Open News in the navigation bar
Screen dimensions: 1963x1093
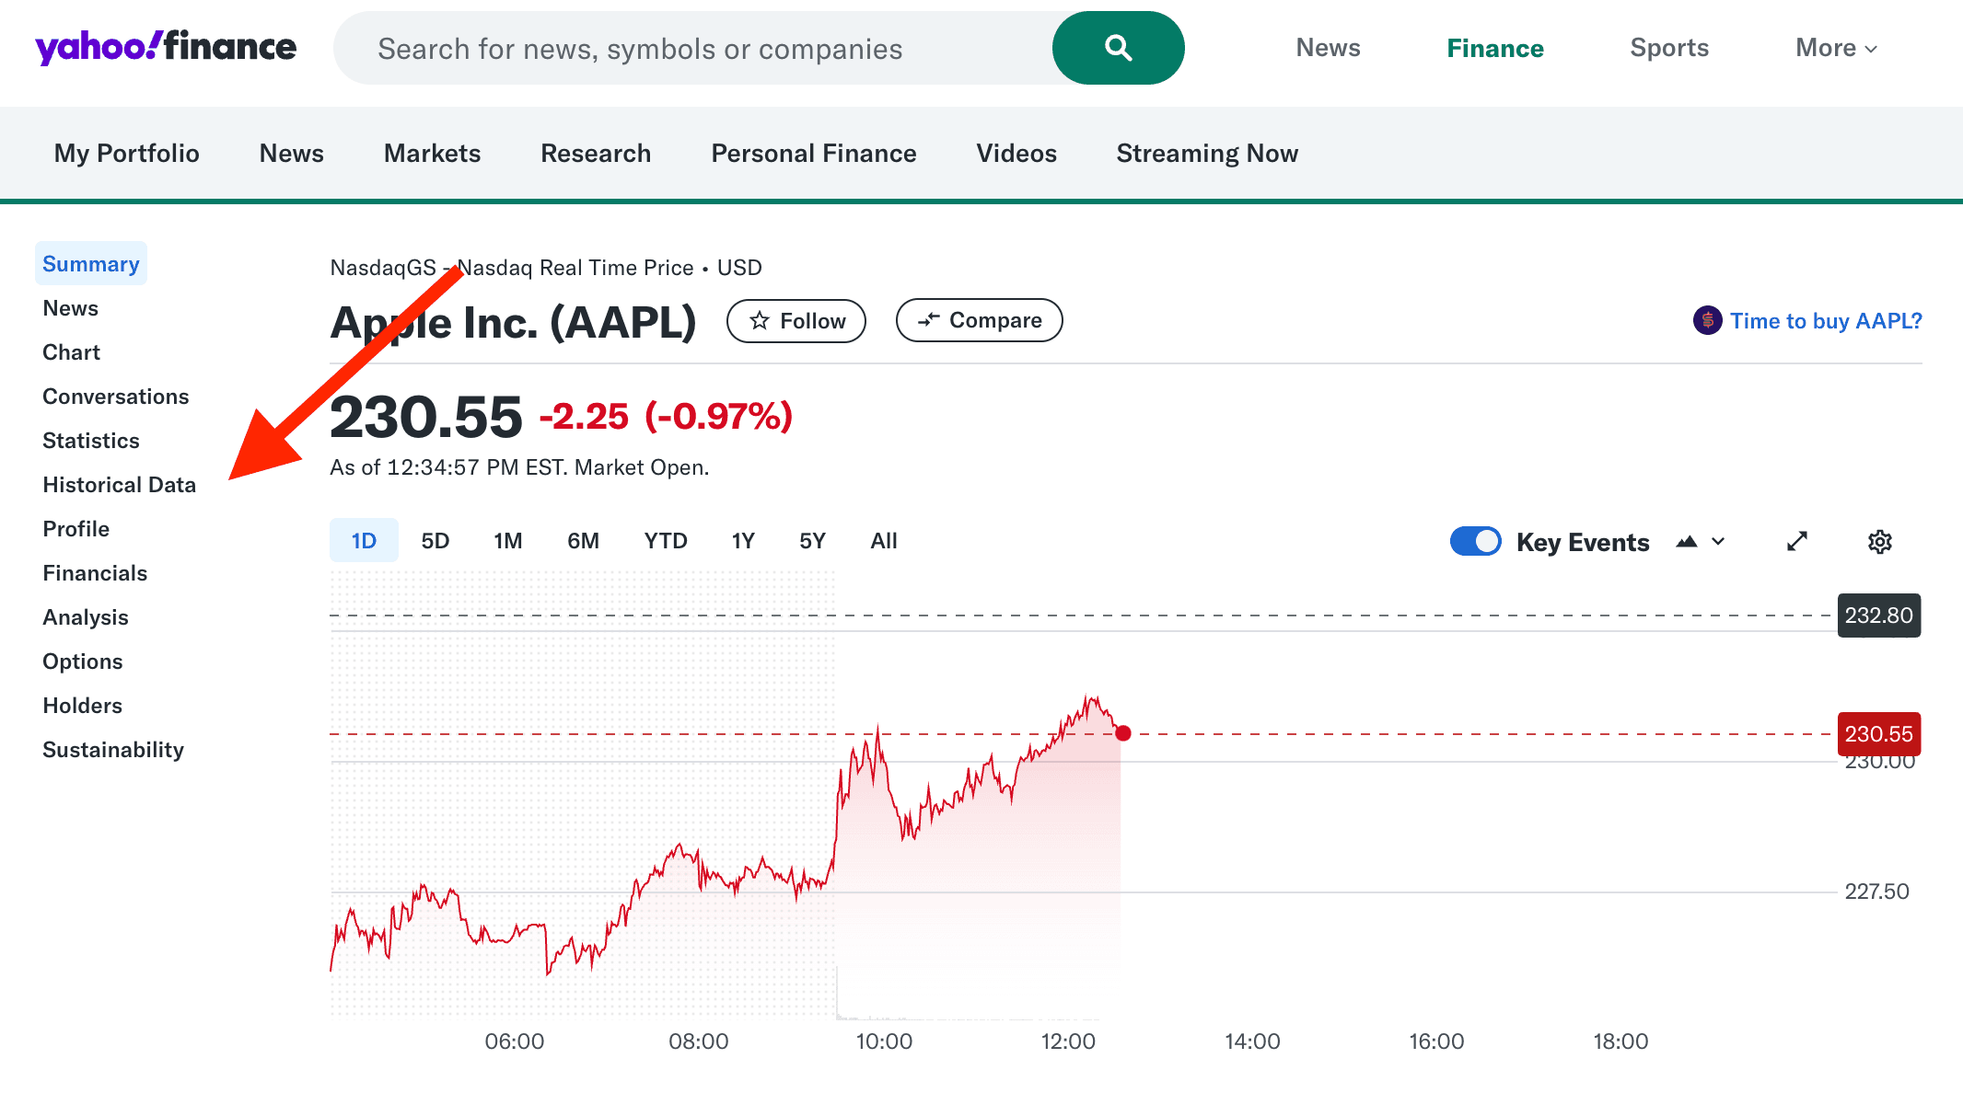[x=292, y=153]
